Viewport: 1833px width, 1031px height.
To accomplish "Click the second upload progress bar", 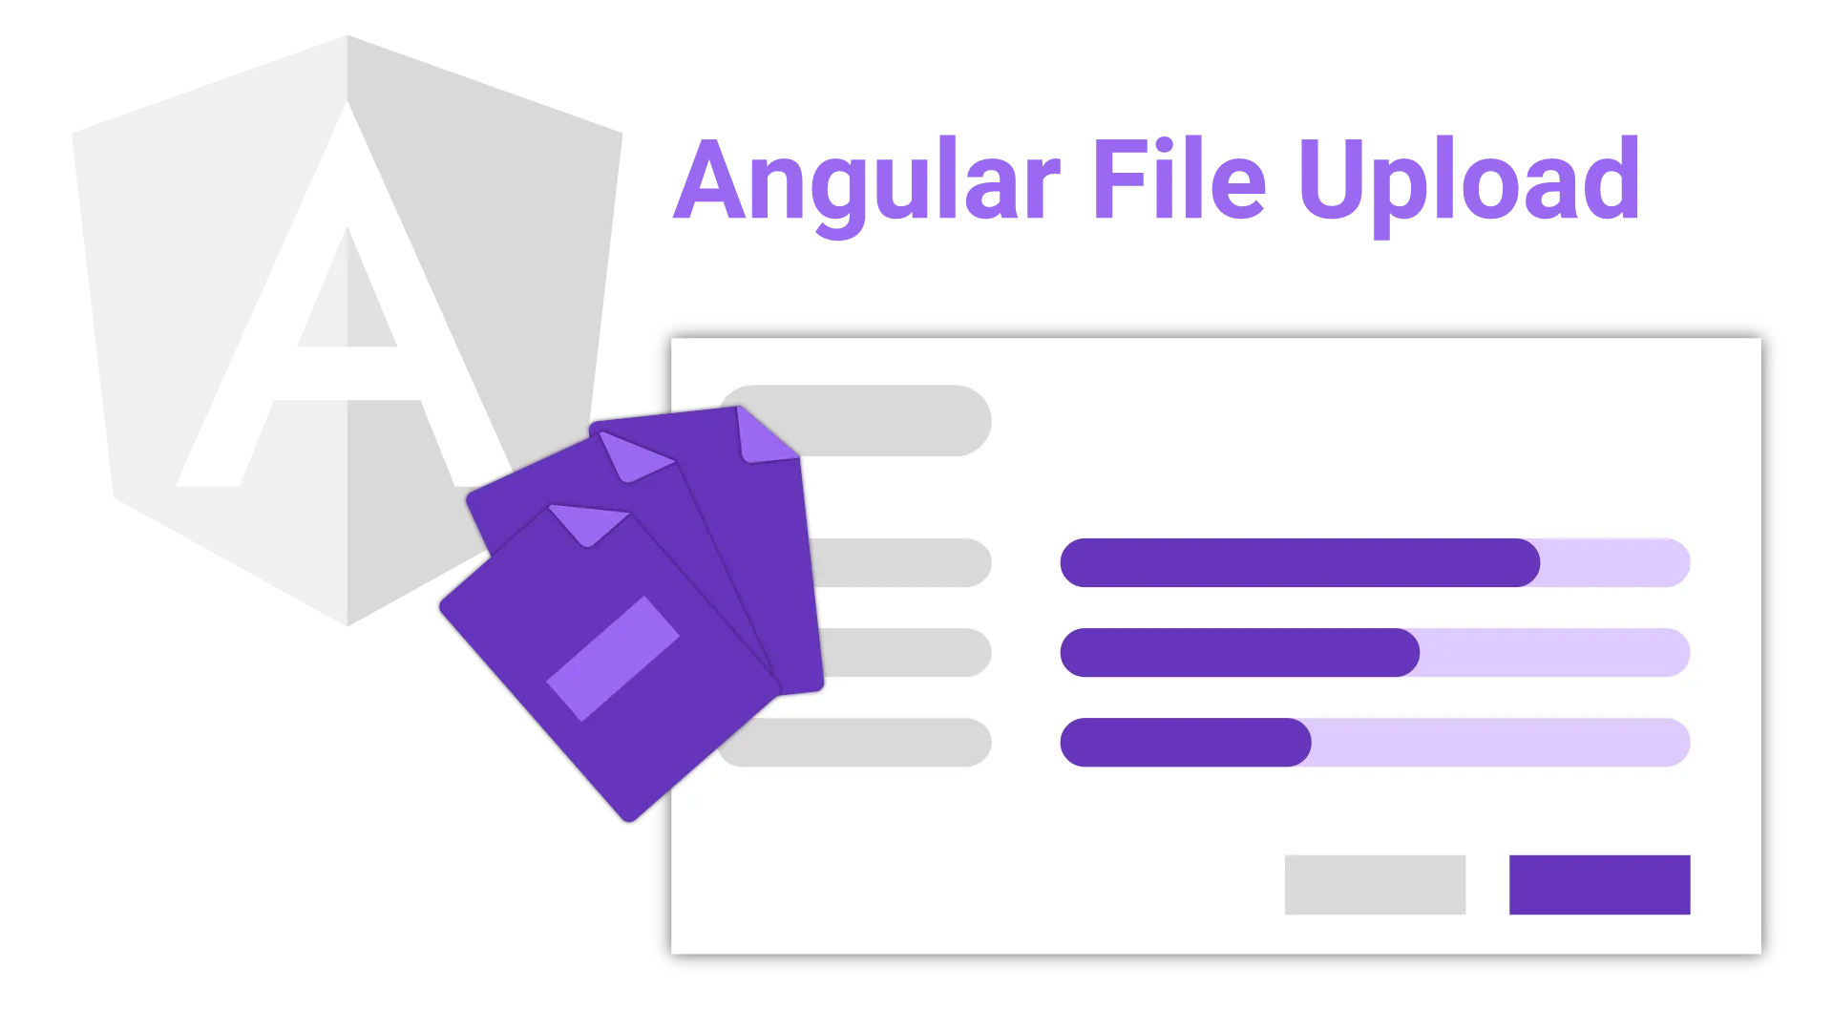I will click(1372, 652).
